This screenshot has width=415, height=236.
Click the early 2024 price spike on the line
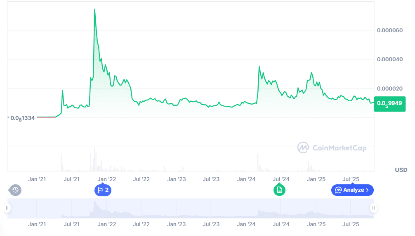(x=259, y=66)
